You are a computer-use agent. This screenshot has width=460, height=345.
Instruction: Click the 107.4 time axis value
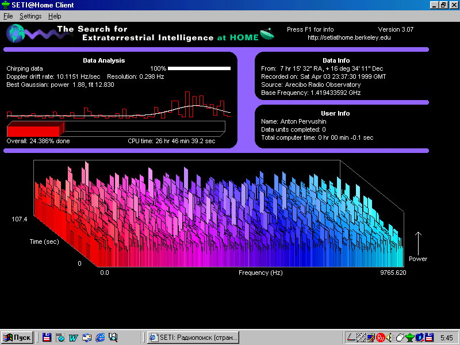(x=20, y=219)
